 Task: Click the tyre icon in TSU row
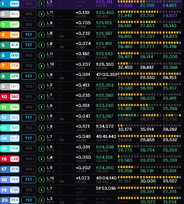point(42,190)
